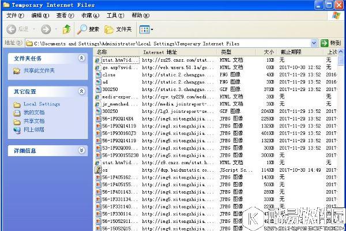Click the 共享此文件夹 link
The width and height of the screenshot is (346, 231).
click(x=39, y=70)
